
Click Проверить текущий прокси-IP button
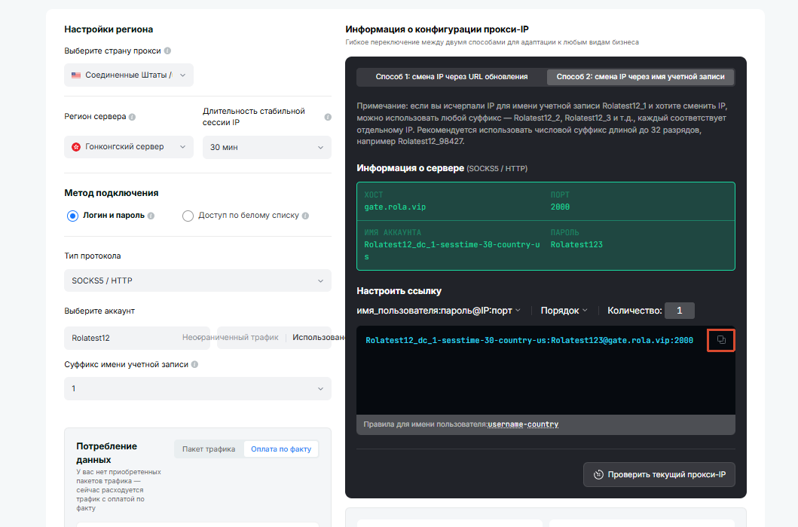click(659, 474)
